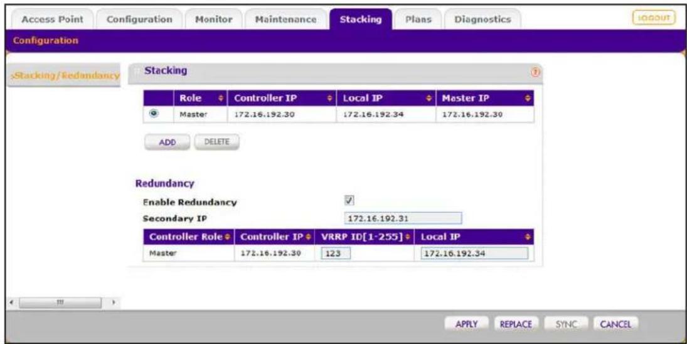Open the Configuration submenu item

[46, 41]
